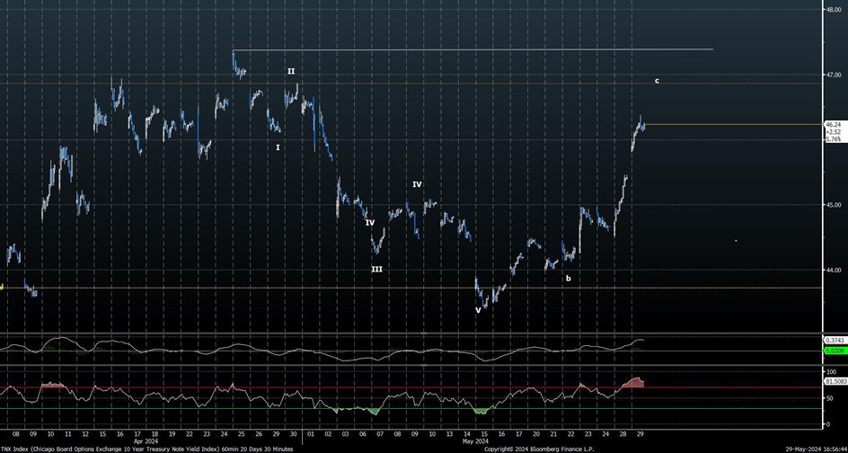Click the date label 11 on the time axis
Image resolution: width=848 pixels, height=453 pixels.
coord(67,434)
